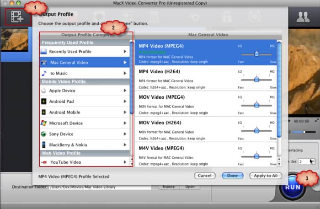Image resolution: width=320 pixels, height=209 pixels.
Task: Open the user accounts icon in toolbar
Action: [303, 17]
